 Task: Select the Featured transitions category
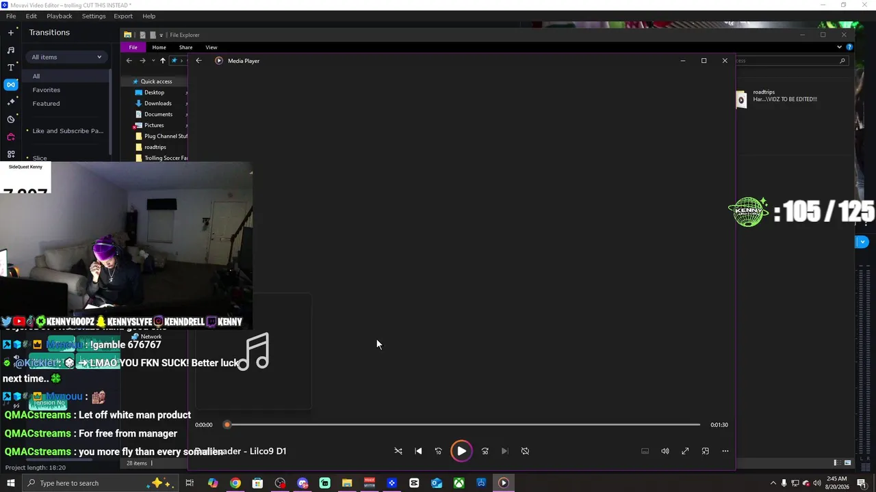coord(46,103)
